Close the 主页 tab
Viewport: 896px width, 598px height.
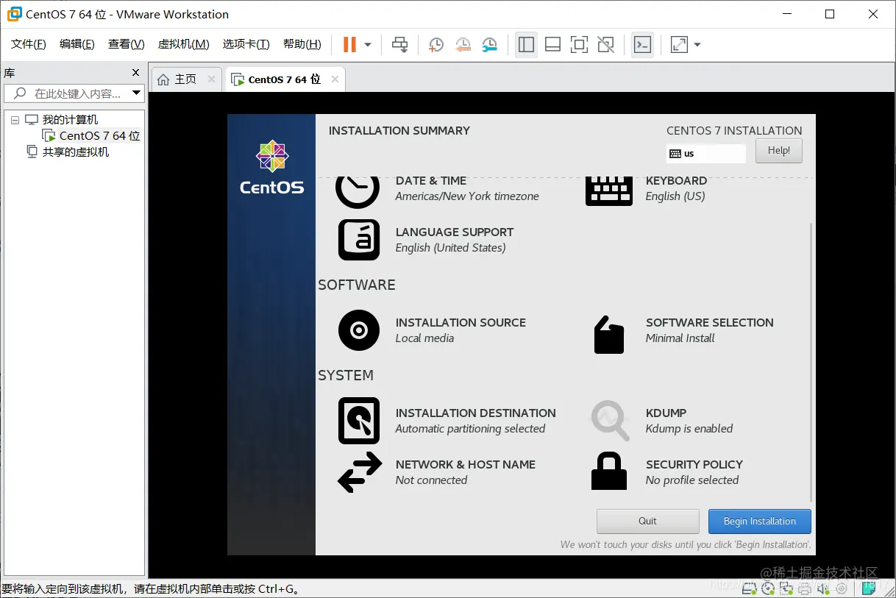(212, 79)
